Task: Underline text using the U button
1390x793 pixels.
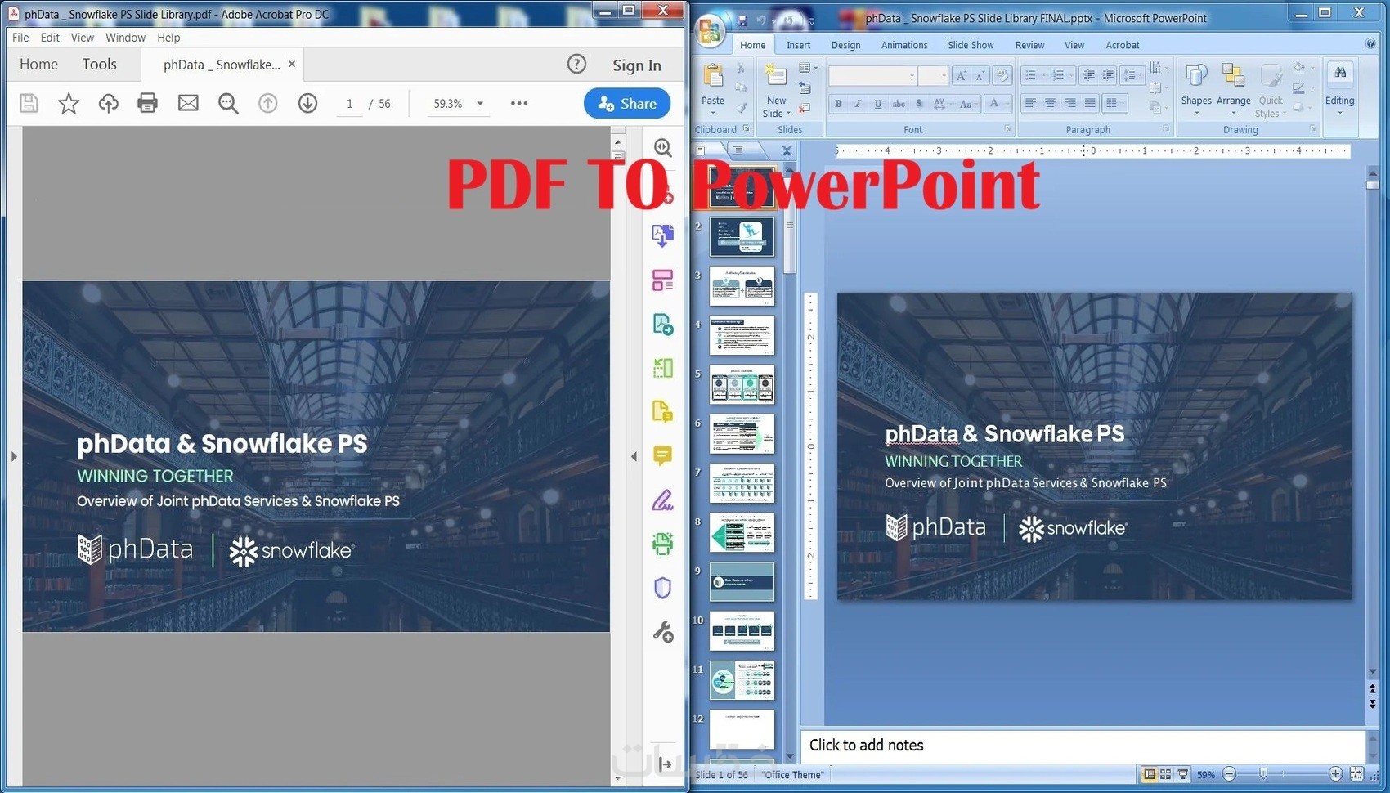Action: coord(878,104)
